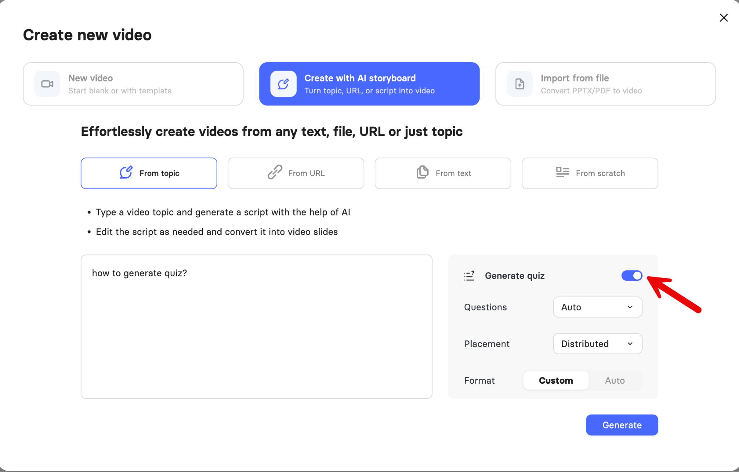The height and width of the screenshot is (472, 739).
Task: Click the camera icon on the New video card
Action: tap(47, 84)
